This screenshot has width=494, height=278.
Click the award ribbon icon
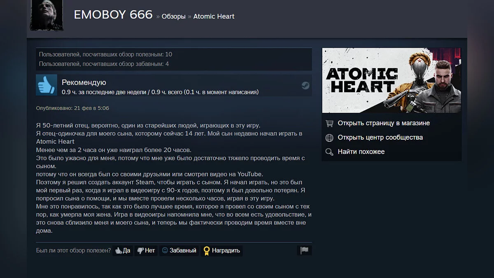pos(207,250)
